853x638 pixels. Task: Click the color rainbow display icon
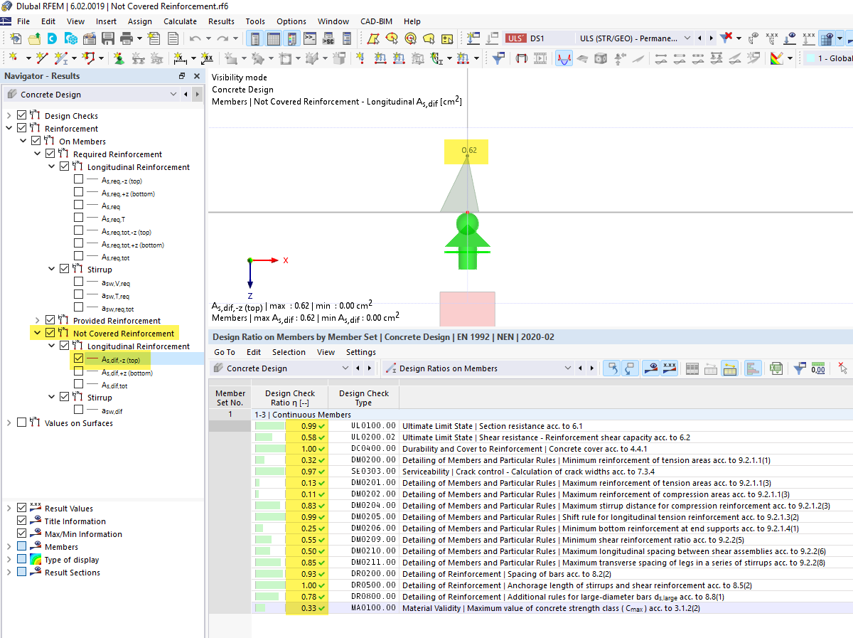point(776,58)
